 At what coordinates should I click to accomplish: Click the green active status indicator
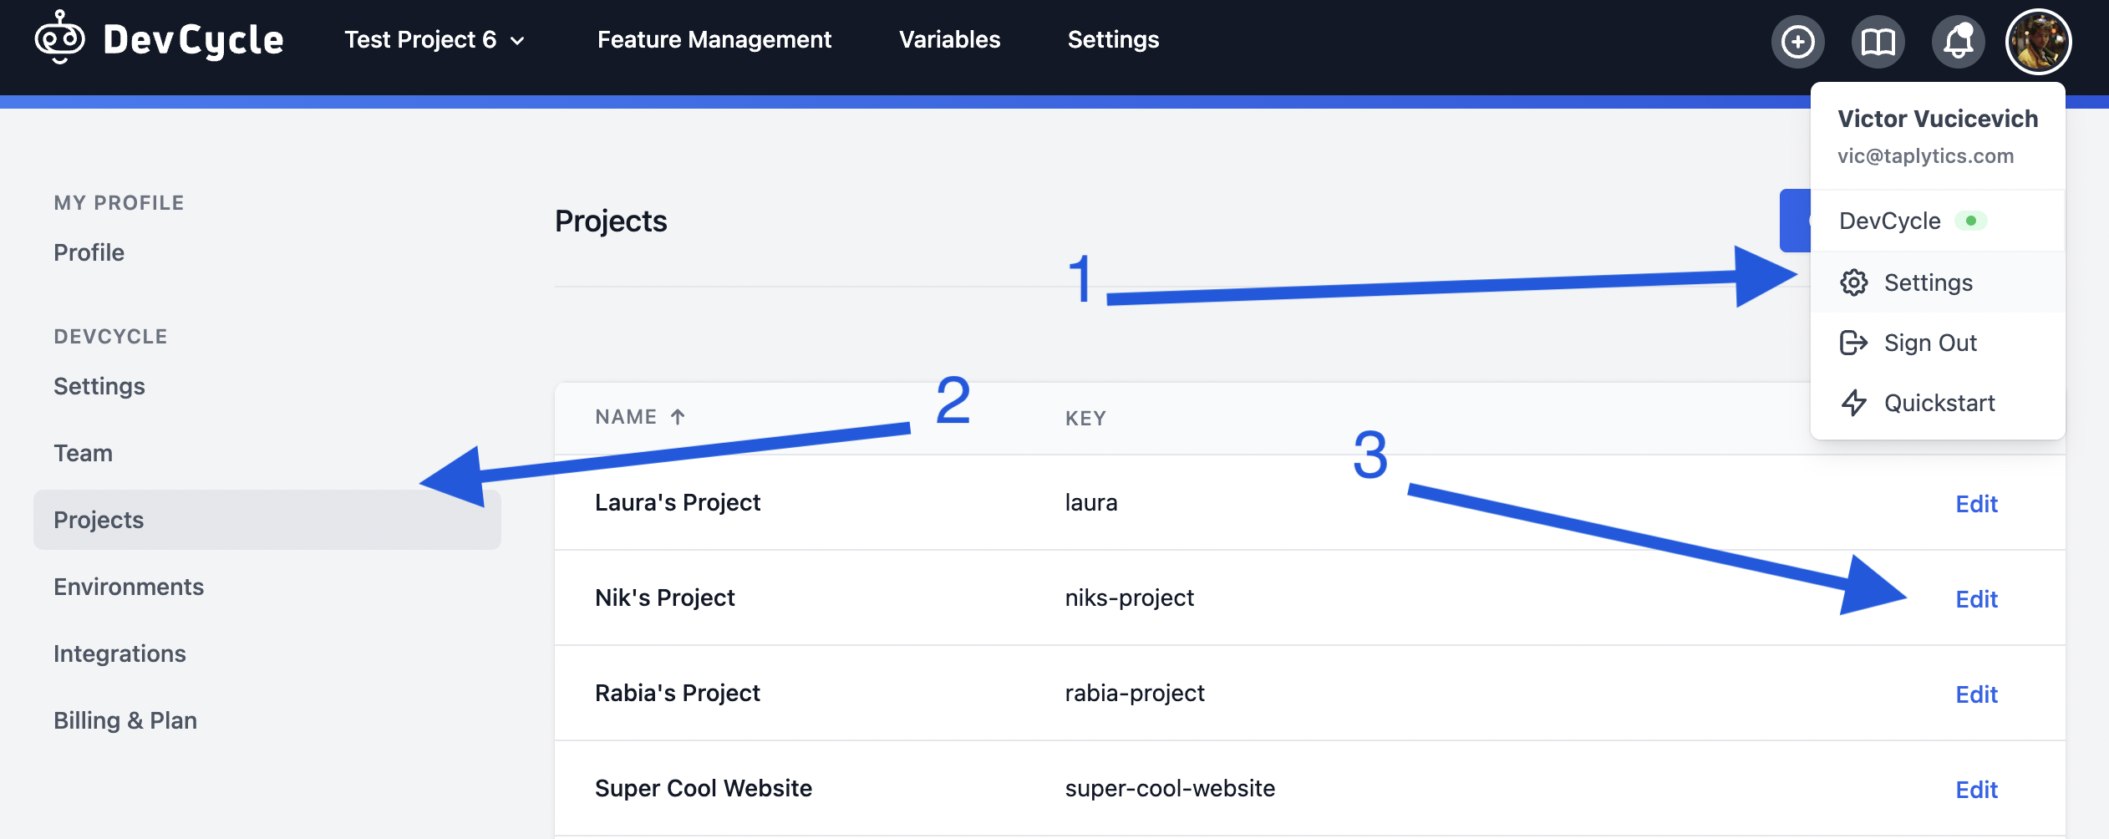coord(1971,221)
